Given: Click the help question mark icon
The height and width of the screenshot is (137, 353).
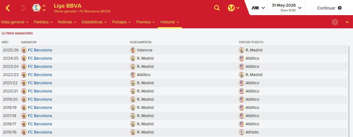Looking at the screenshot, I should pyautogui.click(x=335, y=22).
